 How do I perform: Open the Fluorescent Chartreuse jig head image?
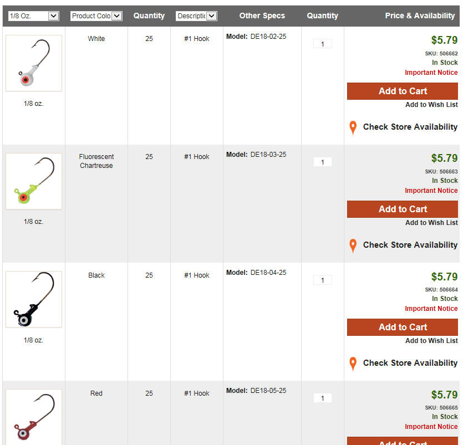(34, 181)
